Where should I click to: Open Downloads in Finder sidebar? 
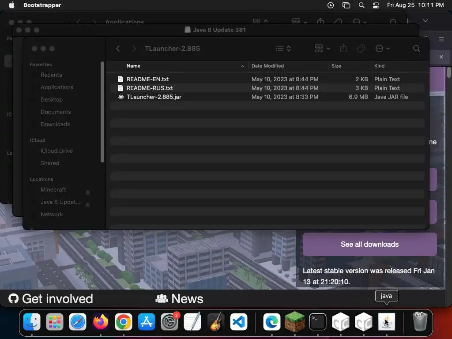[x=55, y=124]
